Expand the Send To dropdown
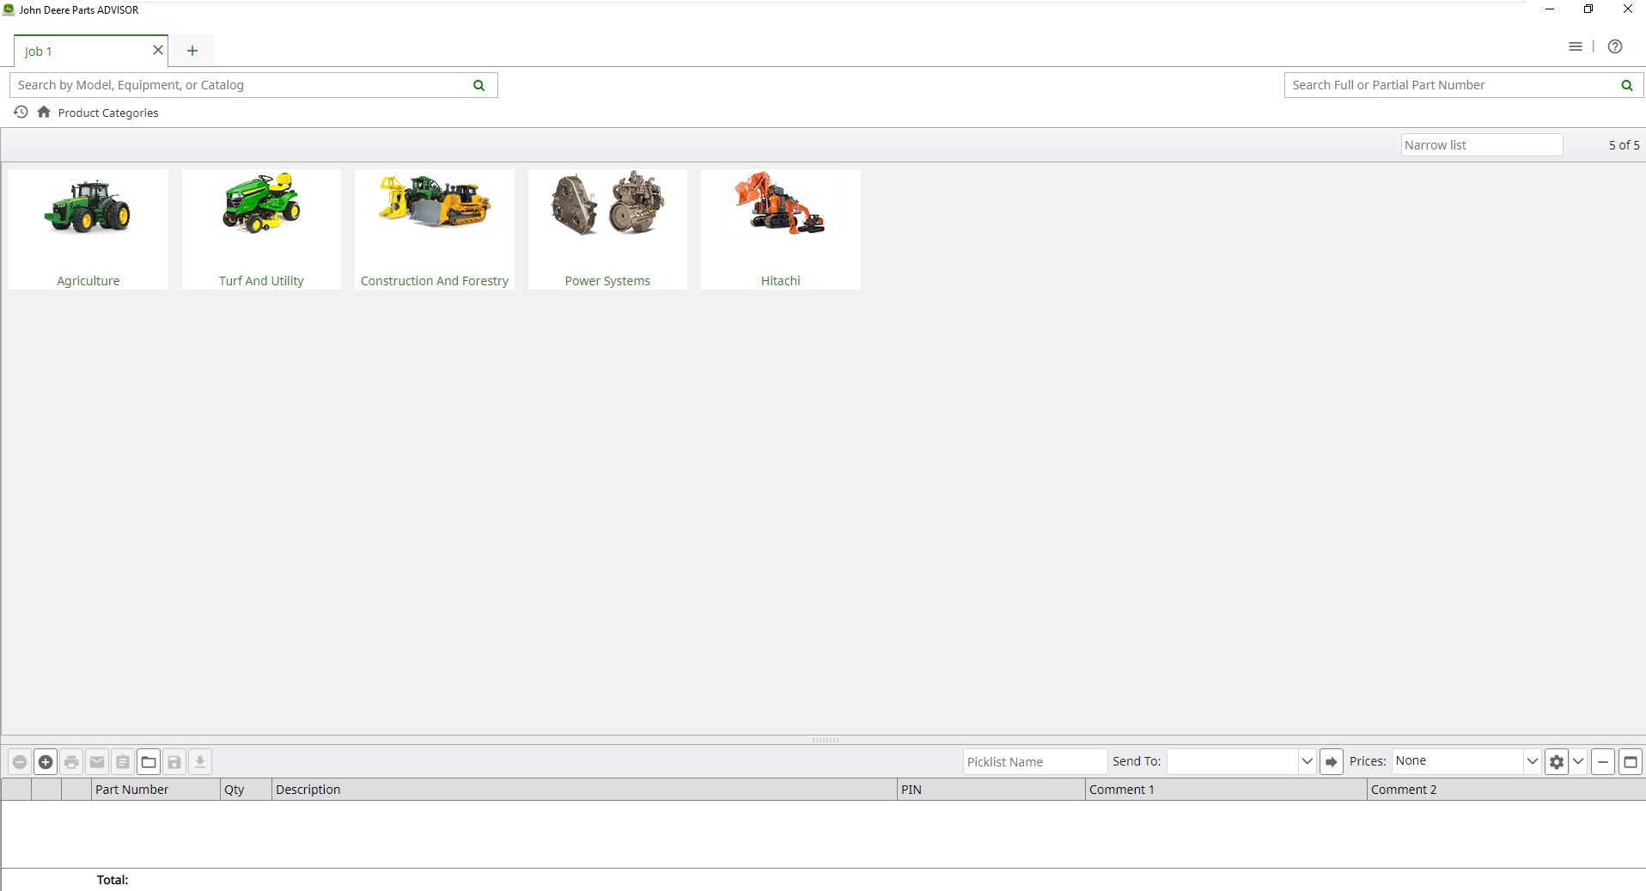 tap(1307, 761)
